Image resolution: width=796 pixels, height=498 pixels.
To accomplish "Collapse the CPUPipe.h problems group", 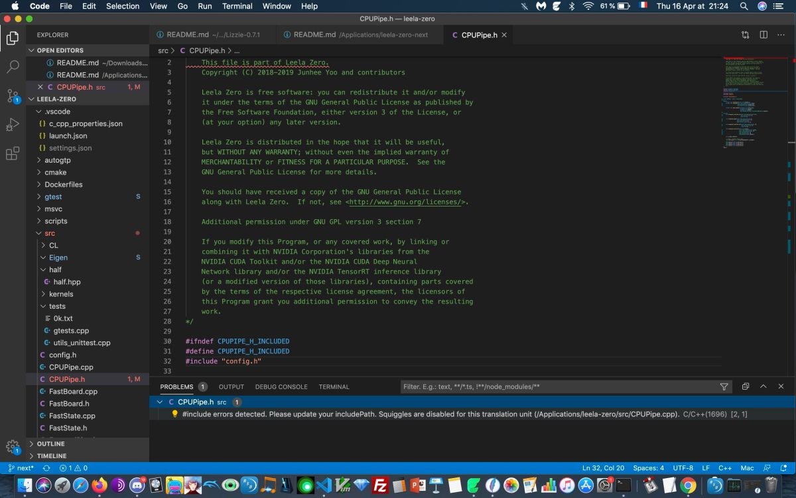I will (x=160, y=402).
